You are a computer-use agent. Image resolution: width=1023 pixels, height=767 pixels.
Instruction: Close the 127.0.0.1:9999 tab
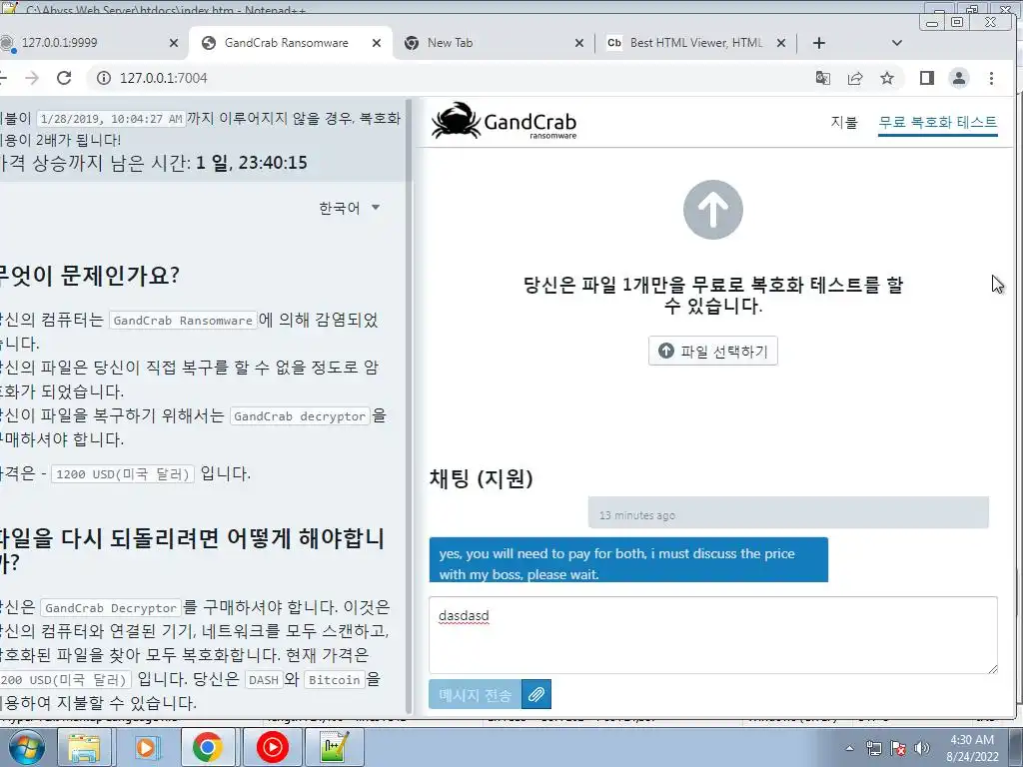tap(174, 43)
